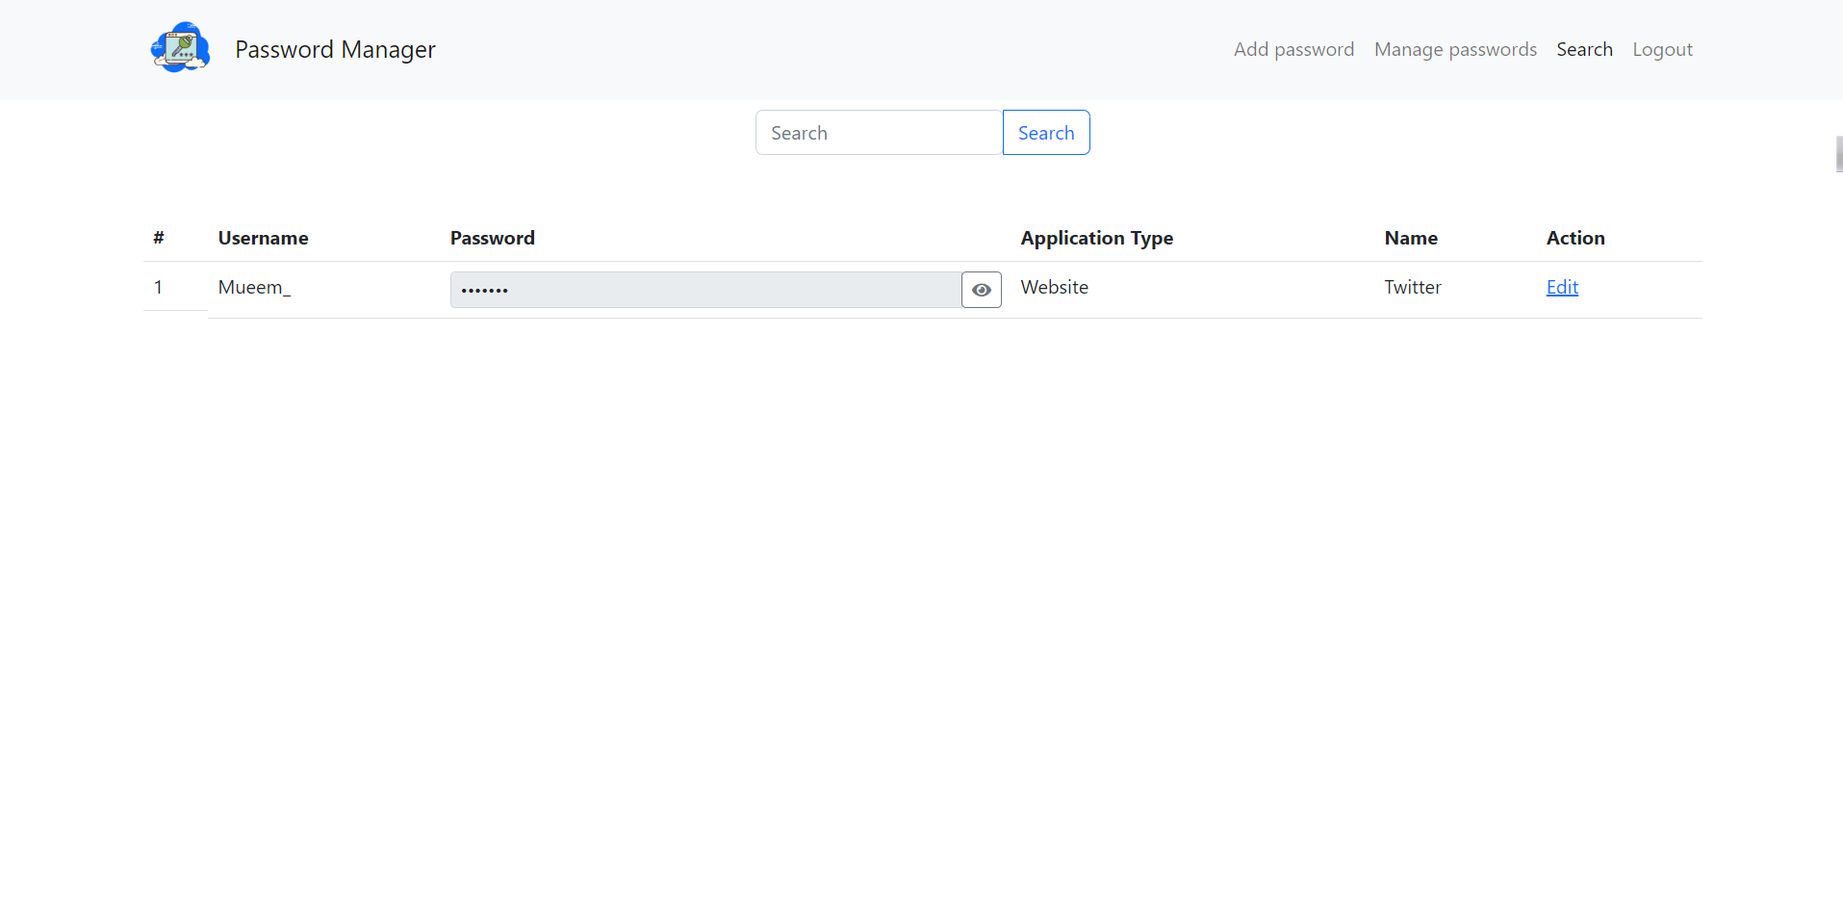This screenshot has height=902, width=1843.
Task: Select the Twitter name cell
Action: point(1412,287)
